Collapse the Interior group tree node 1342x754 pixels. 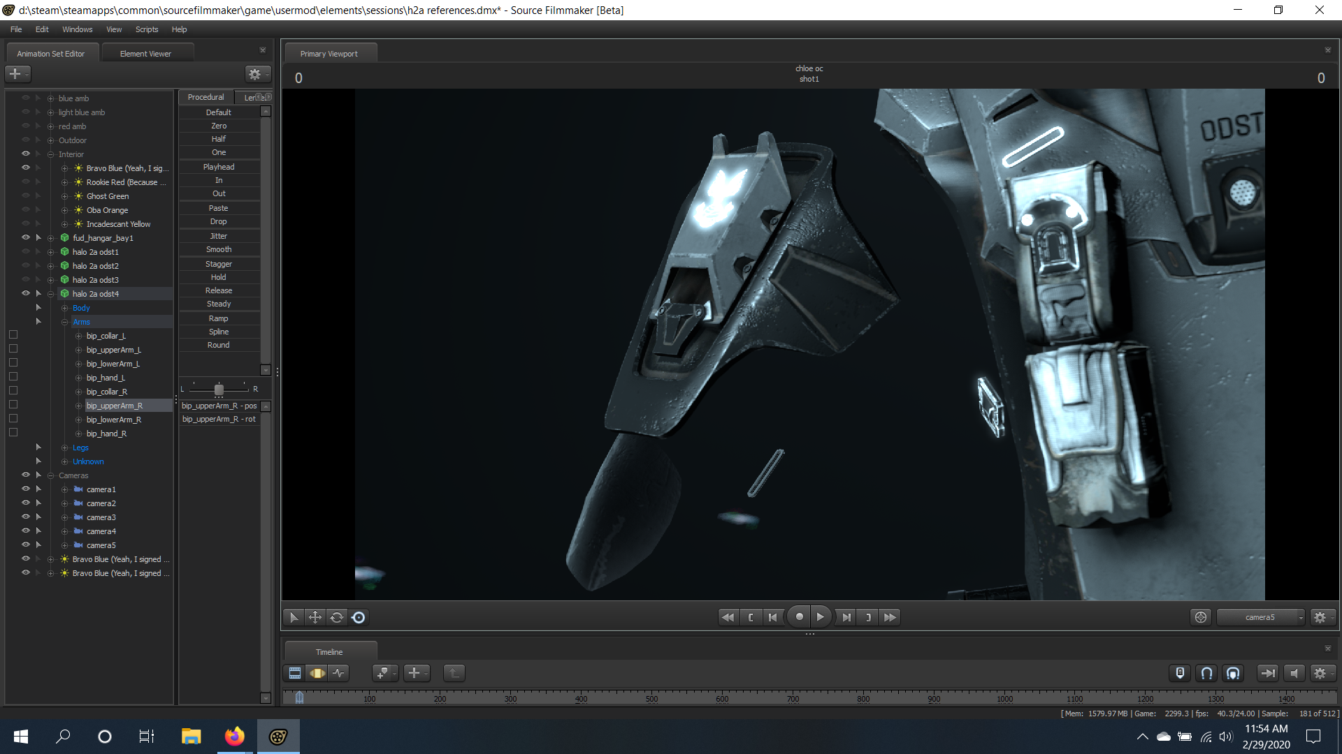point(50,154)
